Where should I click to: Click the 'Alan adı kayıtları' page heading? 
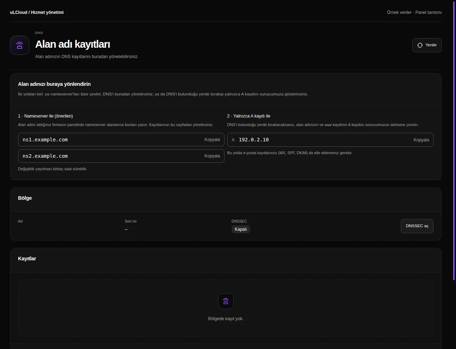pyautogui.click(x=72, y=44)
